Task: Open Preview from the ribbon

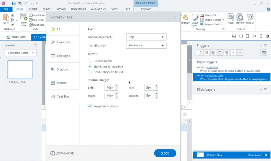Action: click(x=240, y=18)
